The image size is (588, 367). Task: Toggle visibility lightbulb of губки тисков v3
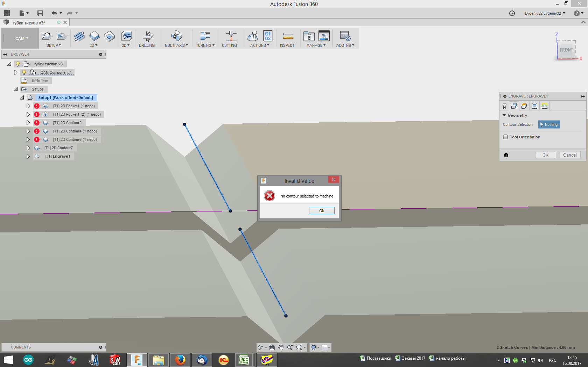(18, 64)
